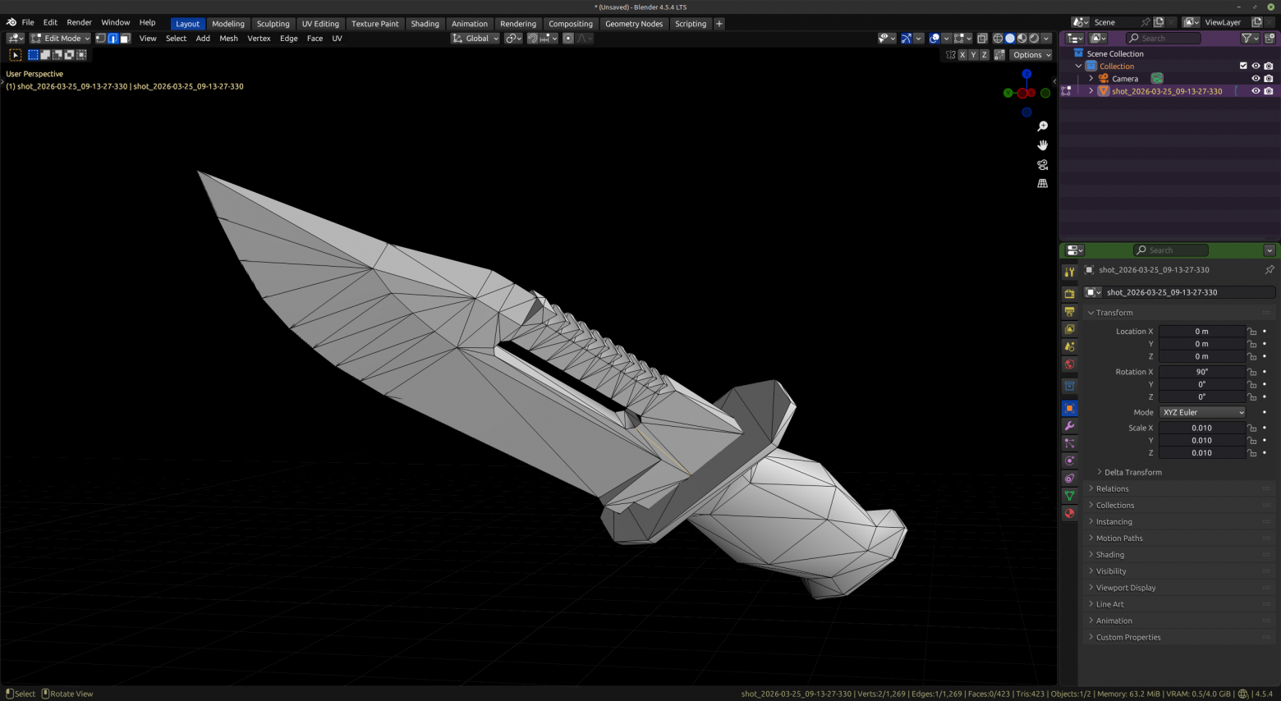Viewport: 1281px width, 701px height.
Task: Add new collection in outliner header
Action: [x=1270, y=39]
